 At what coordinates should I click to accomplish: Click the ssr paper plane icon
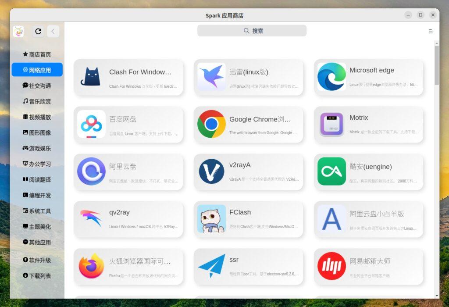click(x=211, y=266)
